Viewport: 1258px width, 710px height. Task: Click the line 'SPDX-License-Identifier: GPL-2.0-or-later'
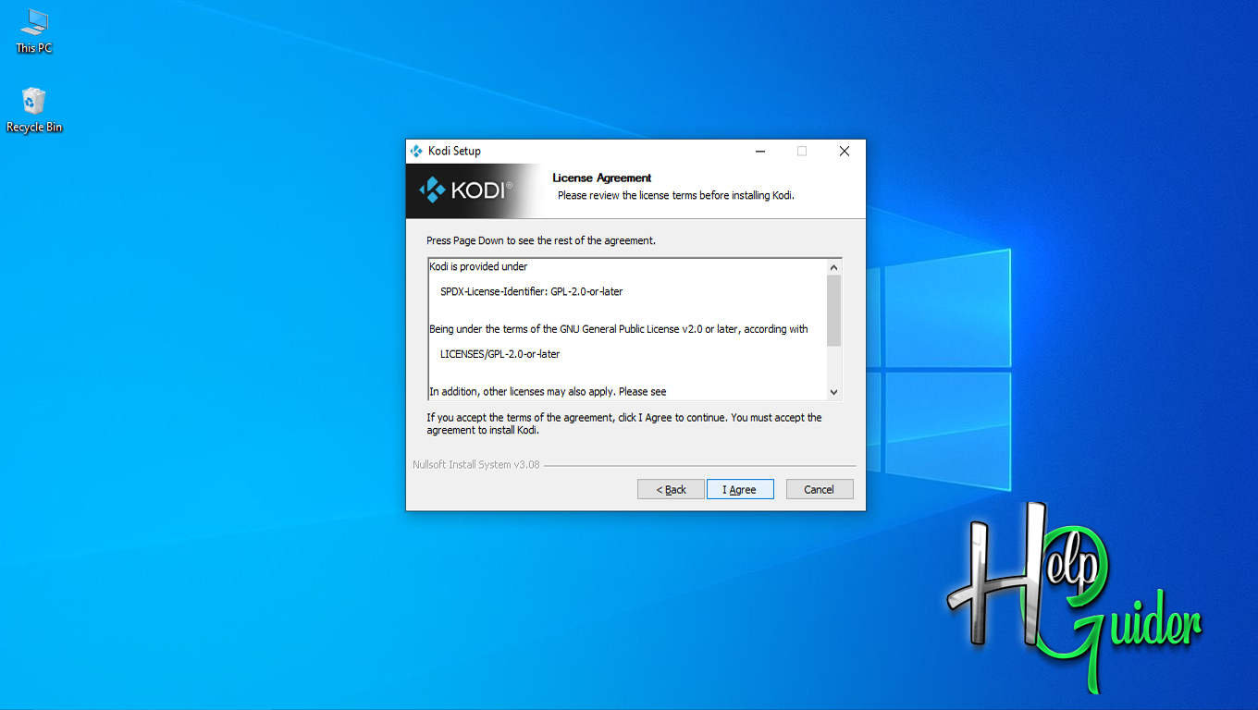point(532,291)
